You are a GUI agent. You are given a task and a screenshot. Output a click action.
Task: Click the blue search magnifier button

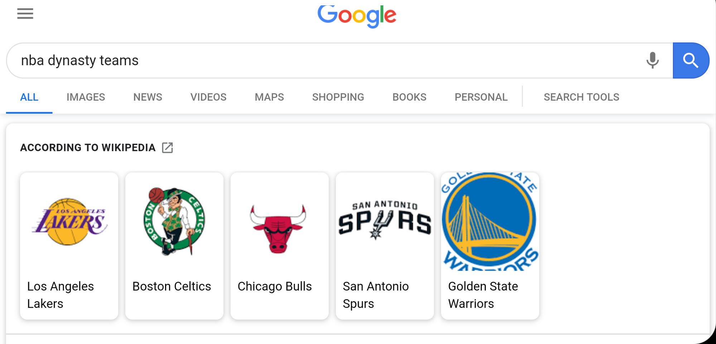pos(691,60)
